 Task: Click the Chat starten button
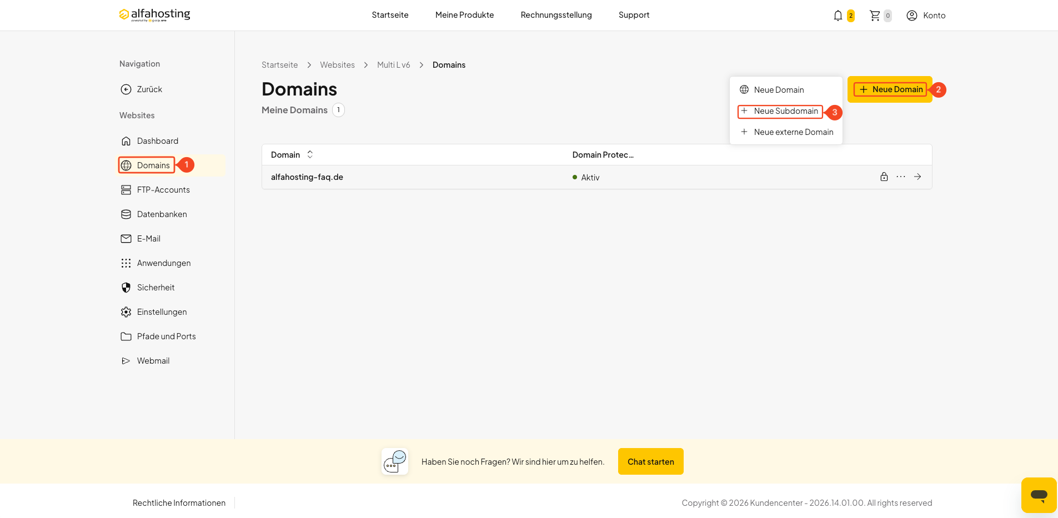(x=651, y=461)
